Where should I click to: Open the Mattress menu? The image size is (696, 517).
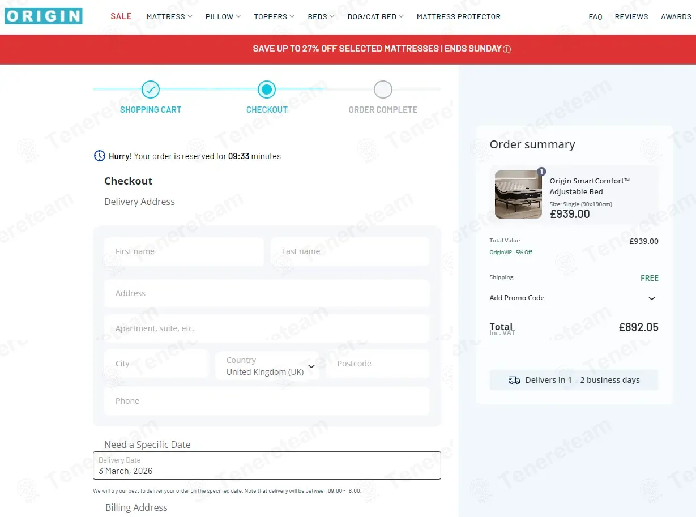(169, 16)
